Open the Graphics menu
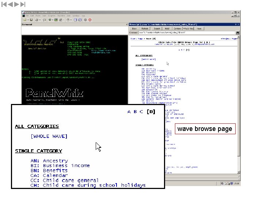Screen dimensions: 263x197 52,16
